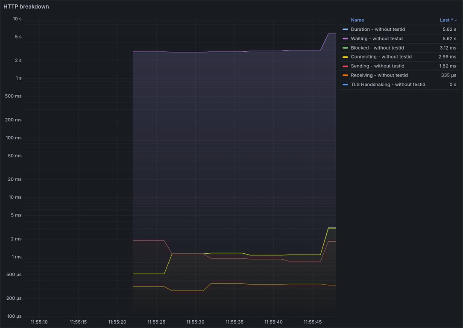The width and height of the screenshot is (463, 328).
Task: Click the 200 µs y-axis label
Action: (x=14, y=298)
